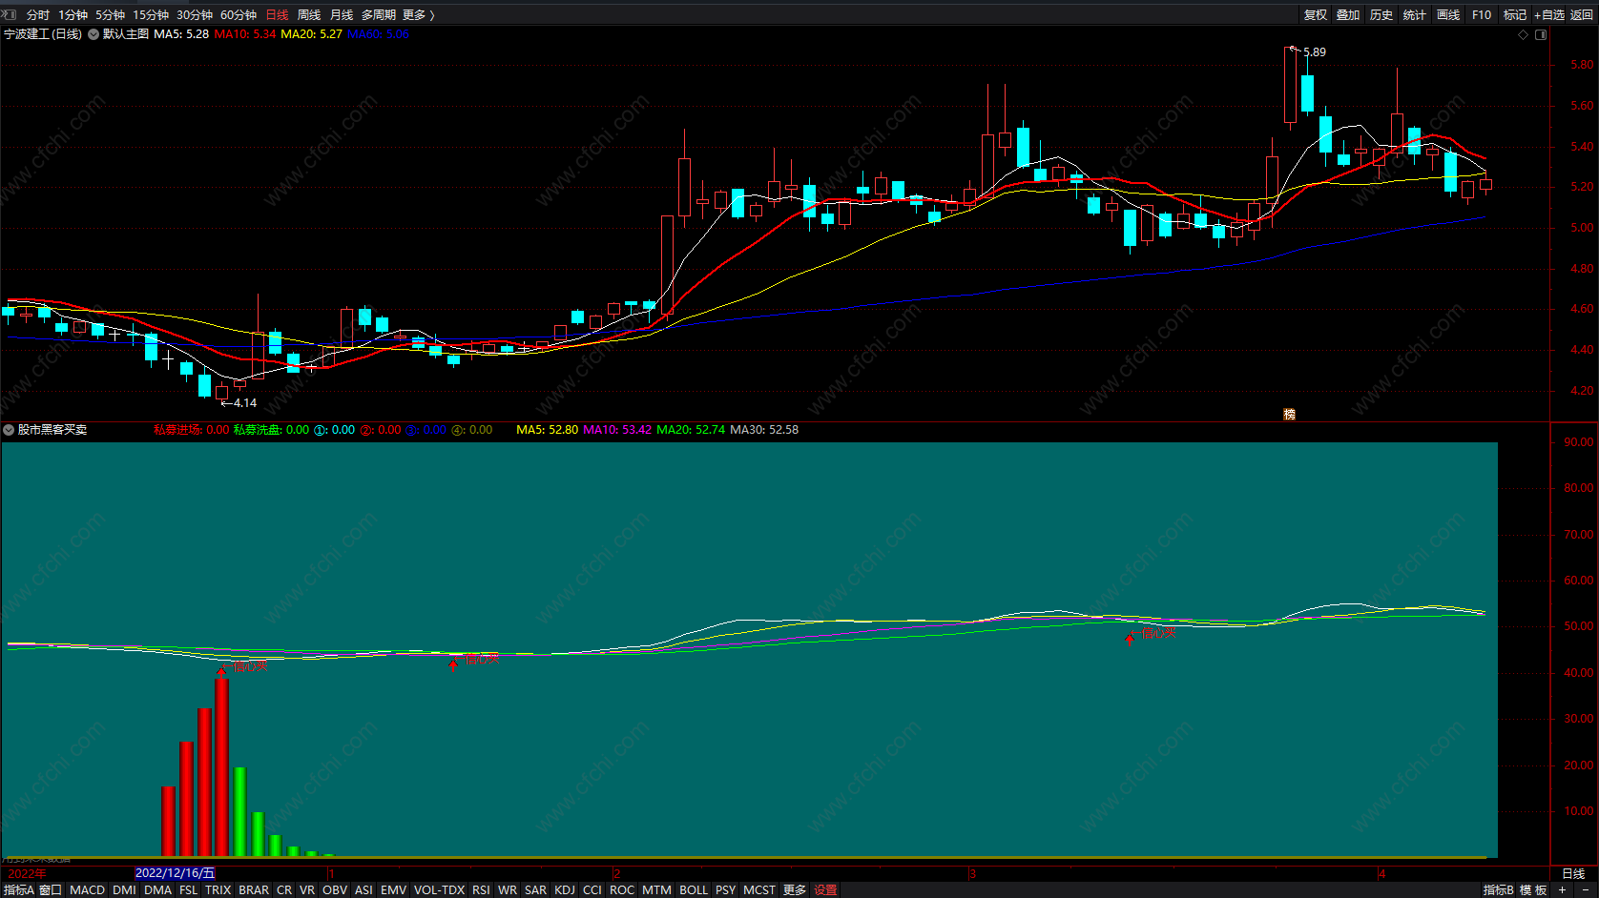Click the 榜 marker icon on the chart
The width and height of the screenshot is (1599, 898).
point(1289,414)
